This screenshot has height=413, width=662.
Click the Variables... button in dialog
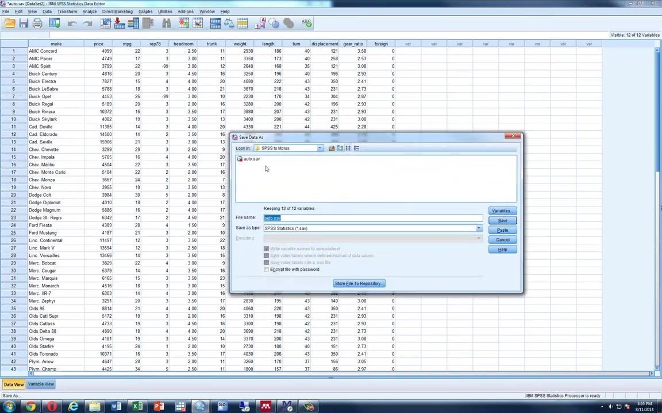tap(502, 211)
